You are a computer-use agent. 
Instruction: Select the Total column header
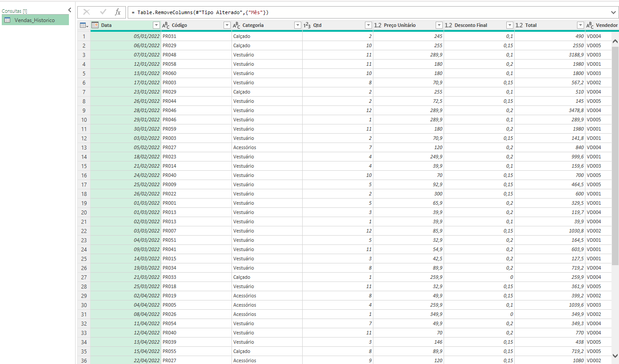[550, 25]
